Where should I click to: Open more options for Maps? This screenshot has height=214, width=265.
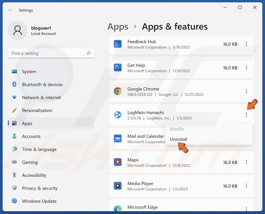[246, 162]
